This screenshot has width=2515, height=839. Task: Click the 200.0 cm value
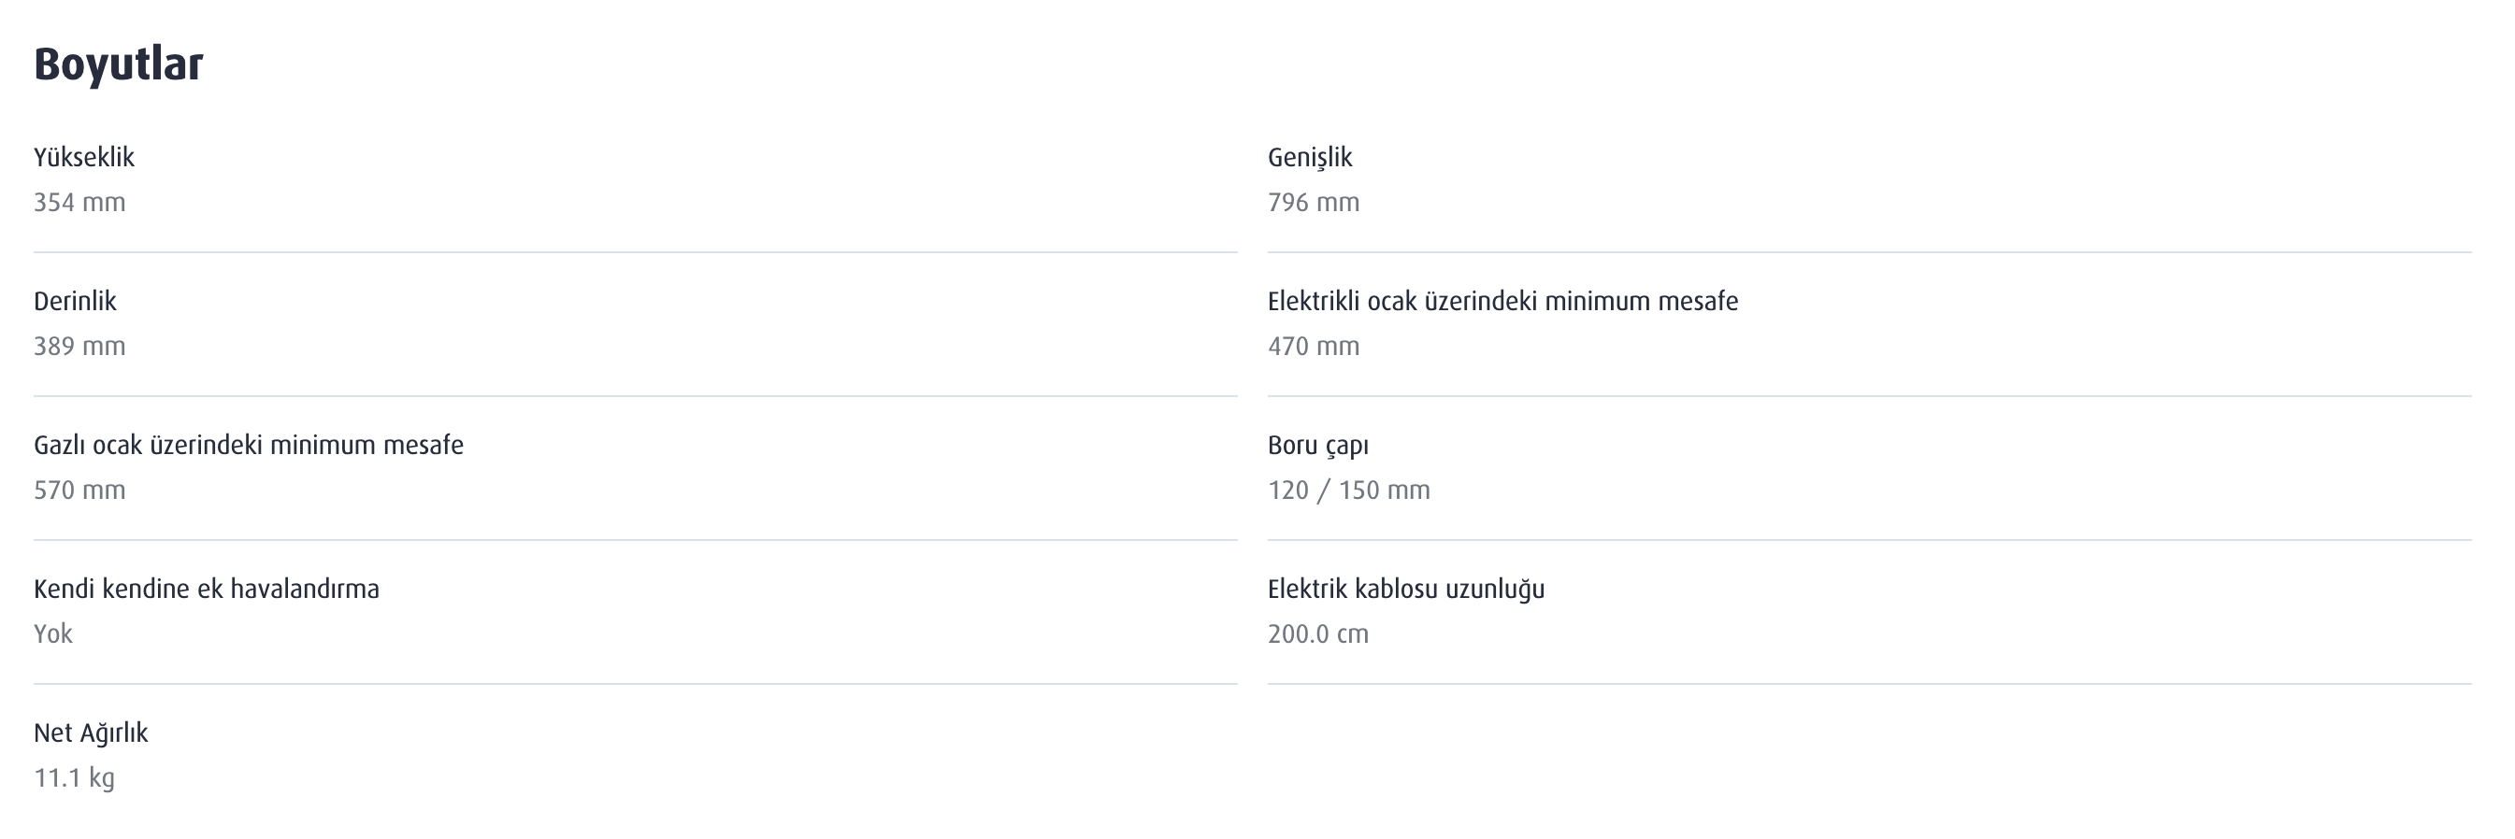[x=1318, y=633]
